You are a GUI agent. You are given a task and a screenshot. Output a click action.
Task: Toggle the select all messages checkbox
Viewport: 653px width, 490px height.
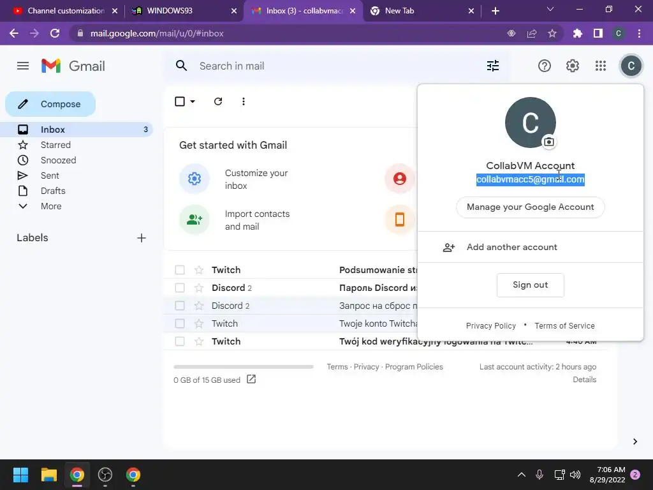pos(180,101)
